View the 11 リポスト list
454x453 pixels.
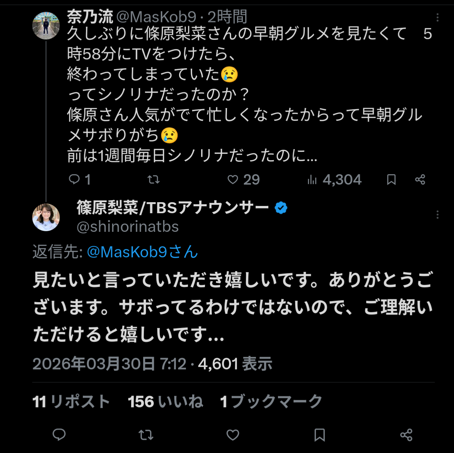pos(71,402)
